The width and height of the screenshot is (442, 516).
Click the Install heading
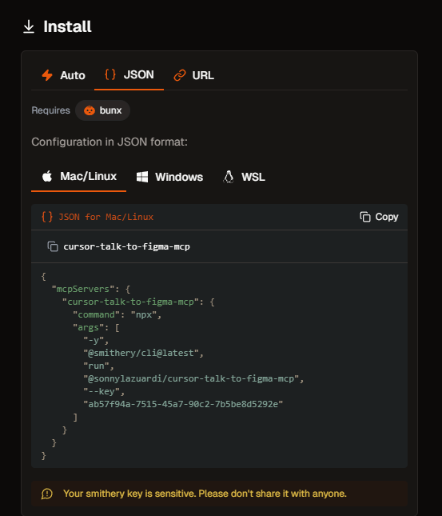(67, 26)
